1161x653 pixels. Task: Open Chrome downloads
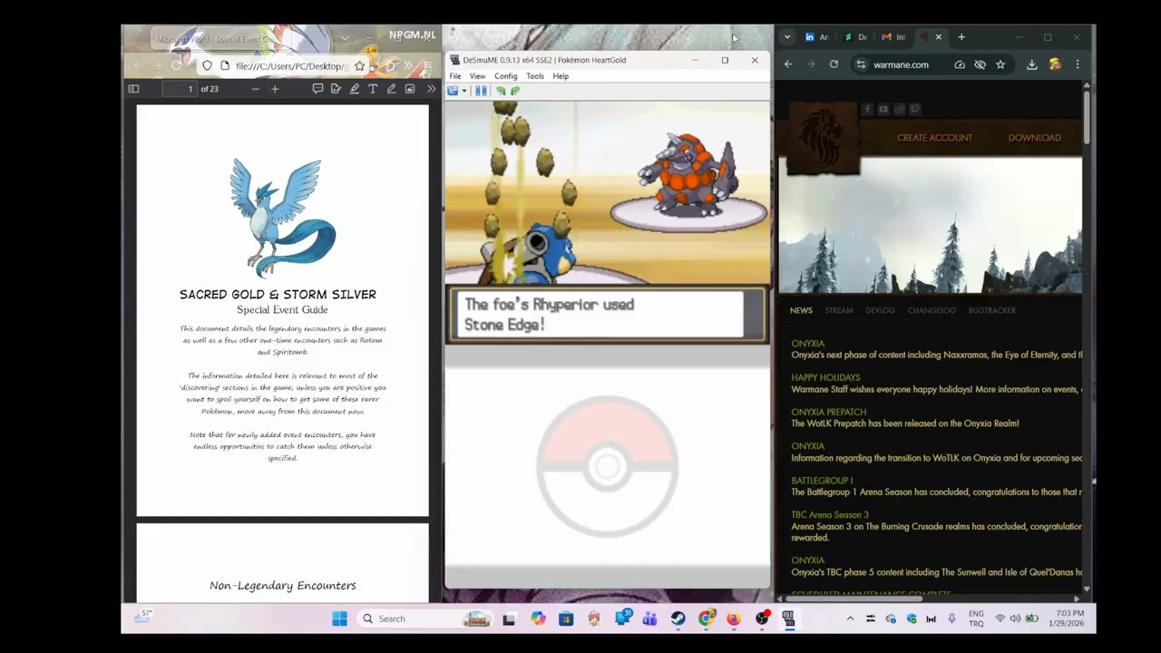pos(1032,64)
